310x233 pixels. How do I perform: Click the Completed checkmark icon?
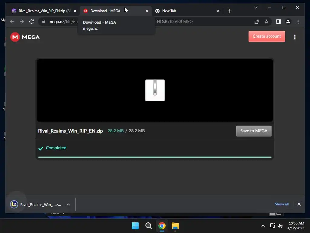tap(41, 148)
